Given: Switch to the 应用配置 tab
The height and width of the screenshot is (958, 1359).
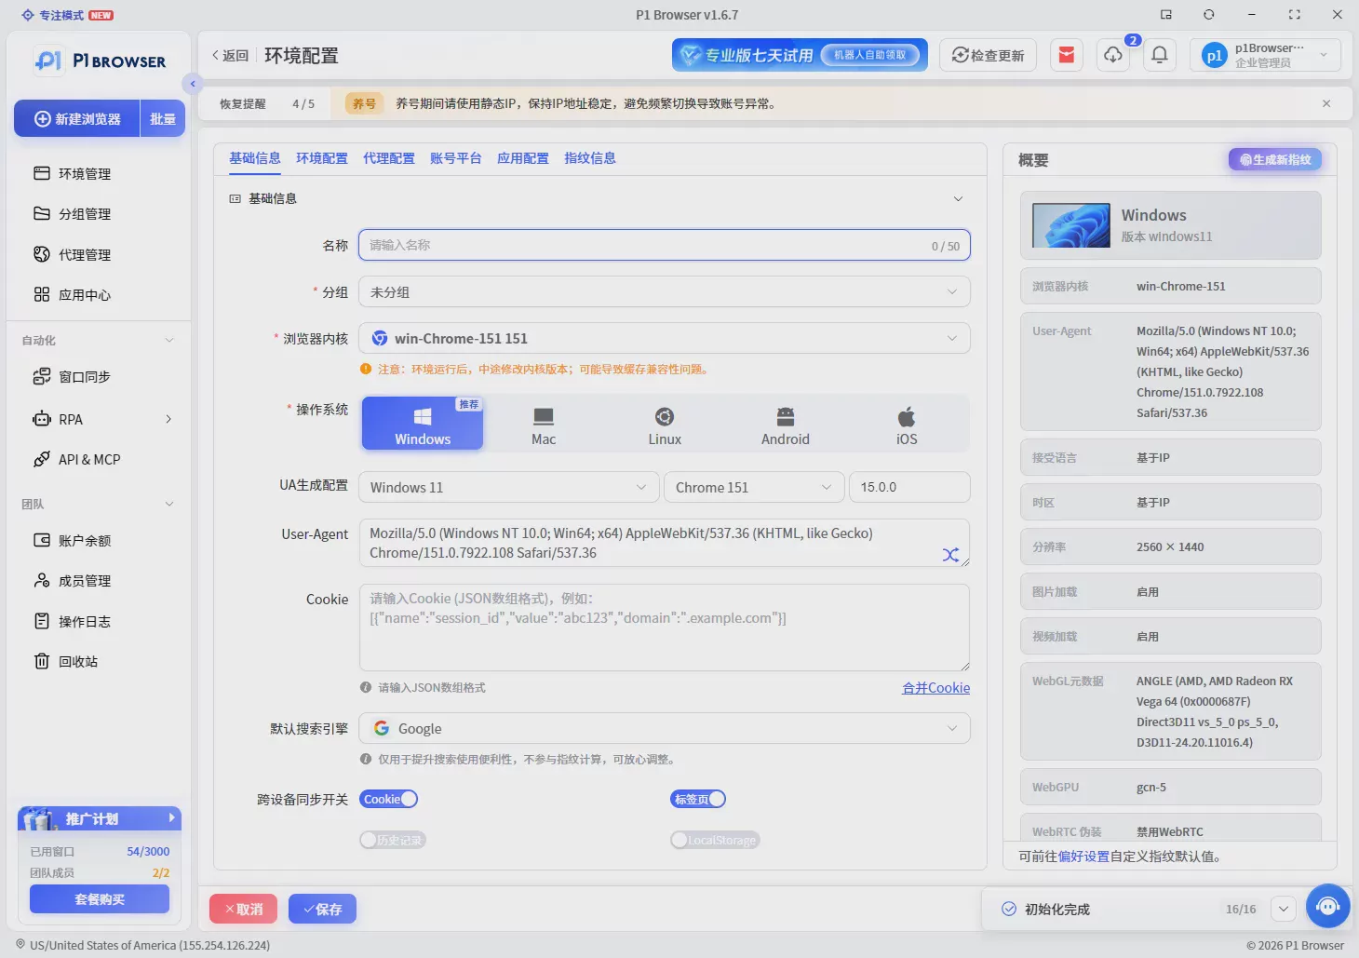Looking at the screenshot, I should (x=523, y=158).
